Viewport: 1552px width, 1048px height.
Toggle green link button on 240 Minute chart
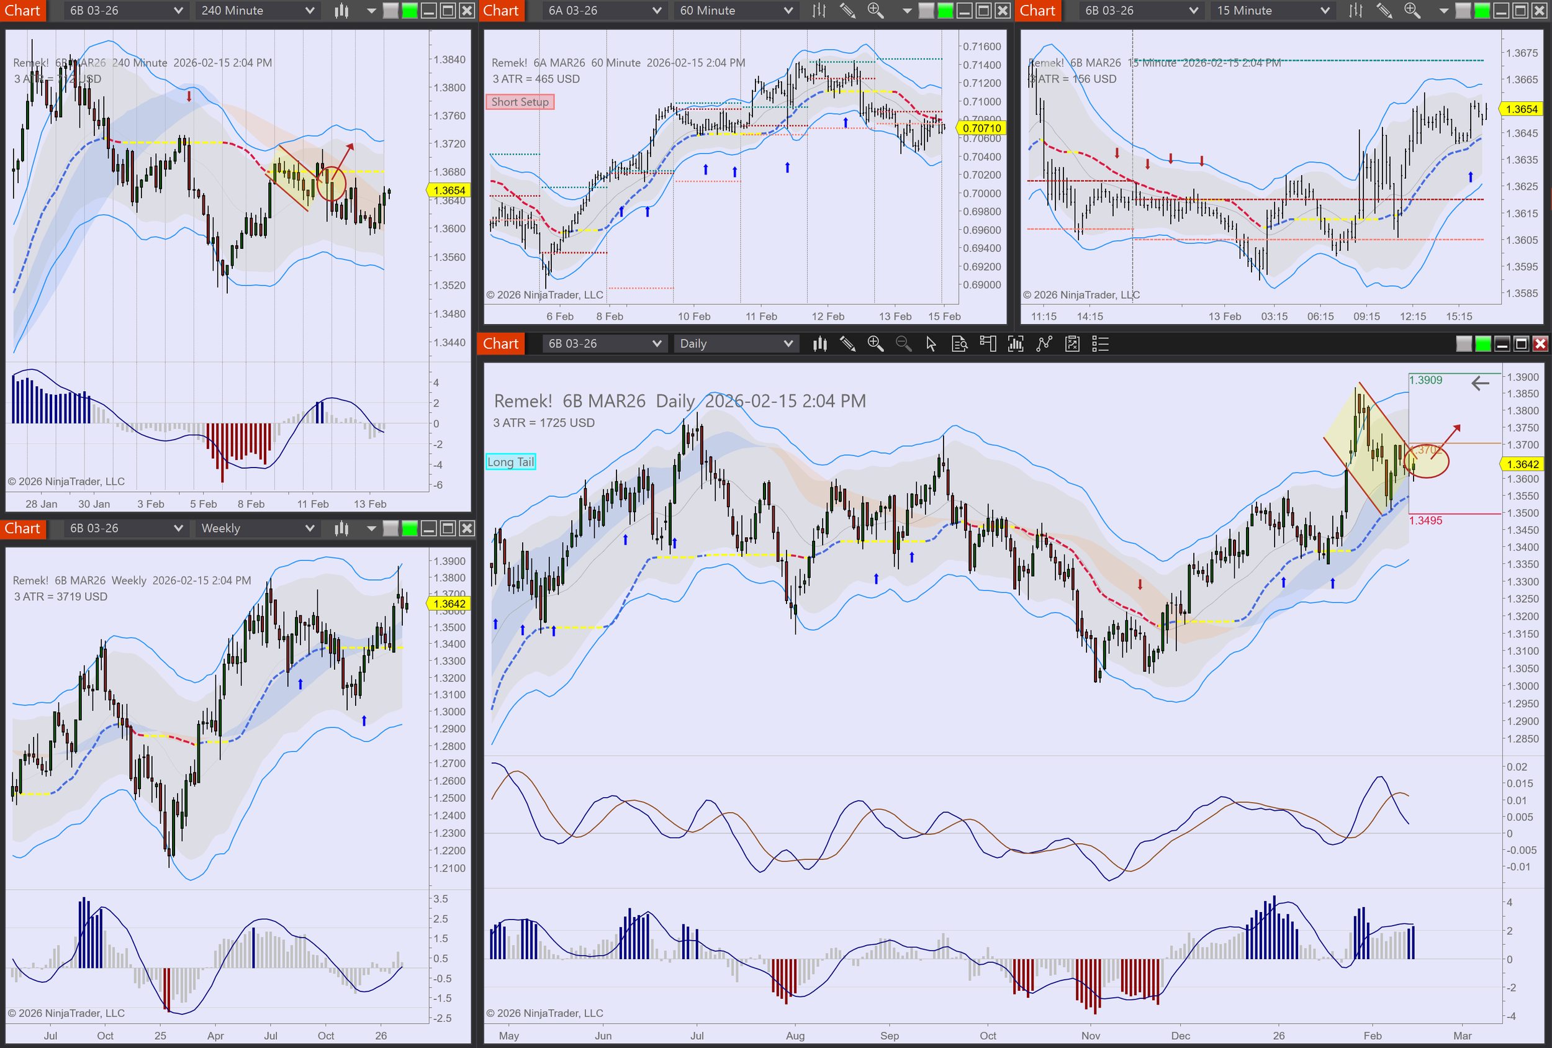409,11
